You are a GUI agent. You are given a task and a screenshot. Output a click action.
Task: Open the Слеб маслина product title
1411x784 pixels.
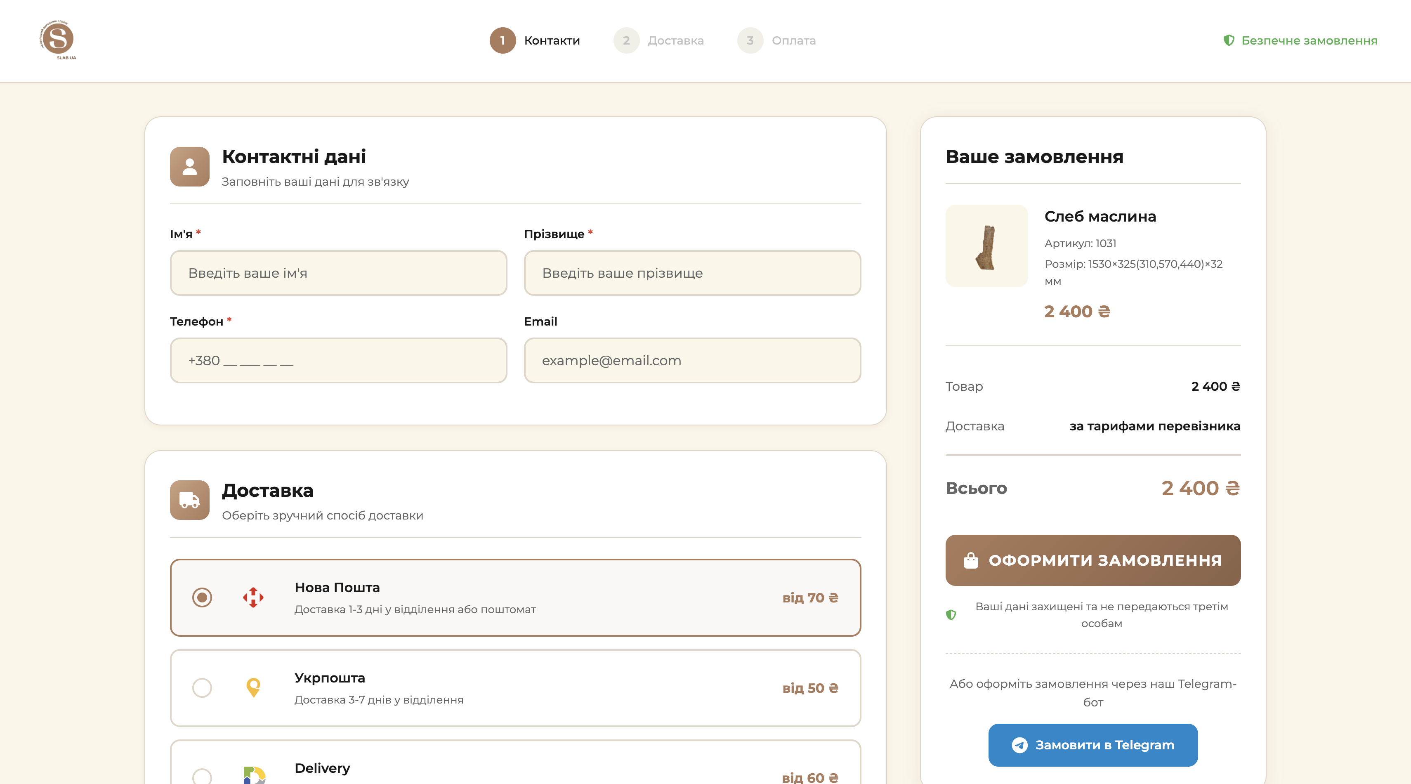point(1100,216)
